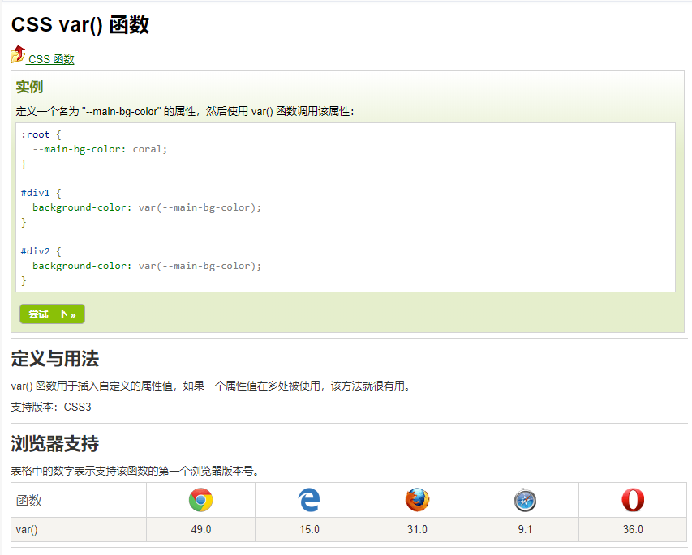Click the folder up-arrow icon
This screenshot has height=555, width=692.
tap(18, 54)
